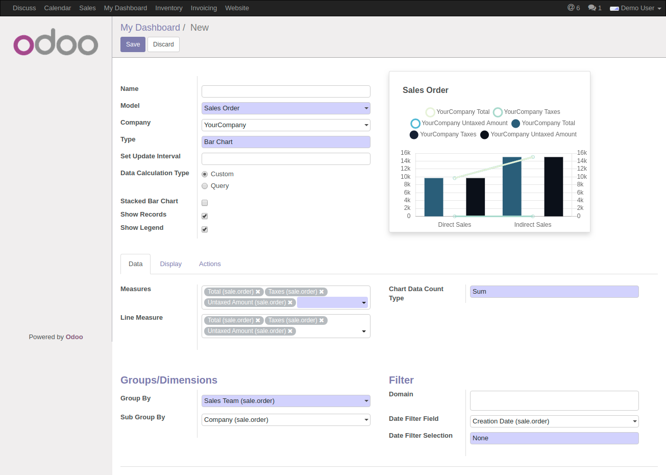Viewport: 666px width, 475px height.
Task: Open the Odoo link in Powered by
Action: pyautogui.click(x=74, y=337)
